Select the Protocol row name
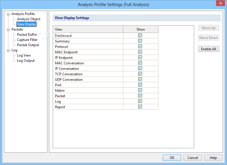Image resolution: width=227 pixels, height=165 pixels. 61,47
